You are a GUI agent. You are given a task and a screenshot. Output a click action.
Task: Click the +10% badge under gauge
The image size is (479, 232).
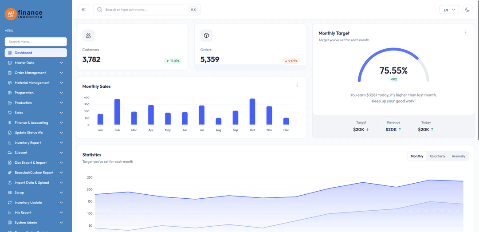point(393,79)
